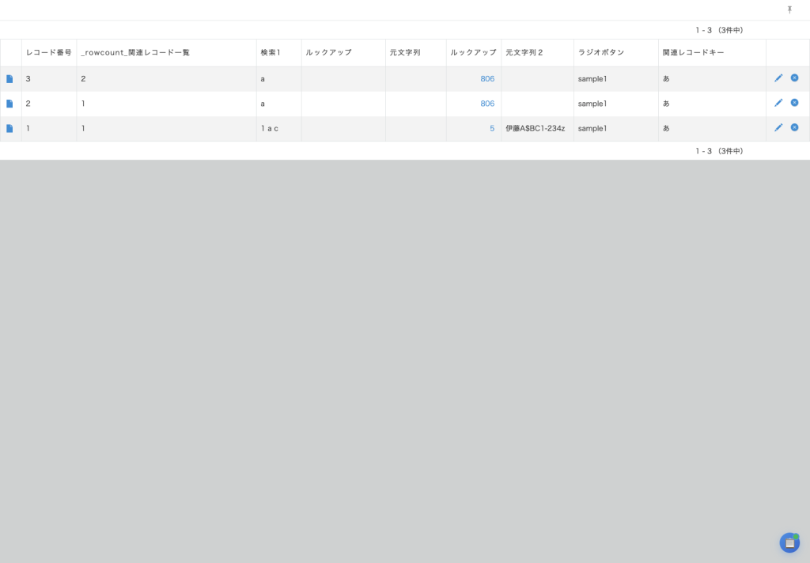Open lookup link 806 in record 2
The image size is (810, 563).
[487, 104]
